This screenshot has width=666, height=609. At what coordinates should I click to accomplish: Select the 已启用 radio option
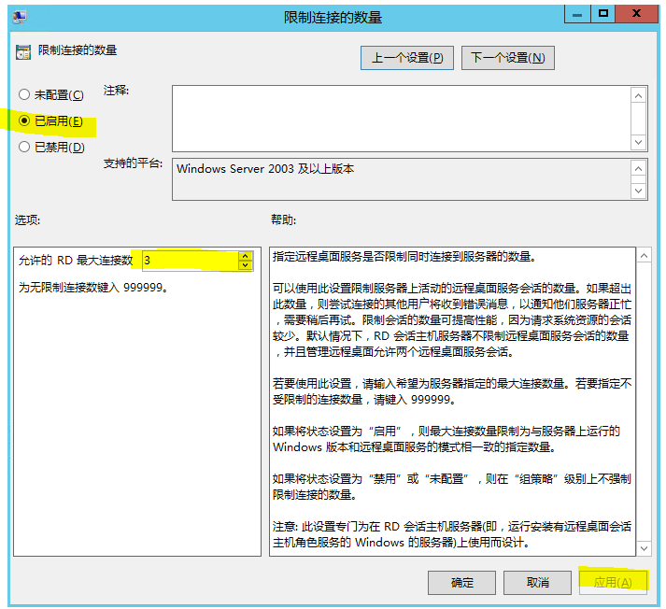[24, 121]
